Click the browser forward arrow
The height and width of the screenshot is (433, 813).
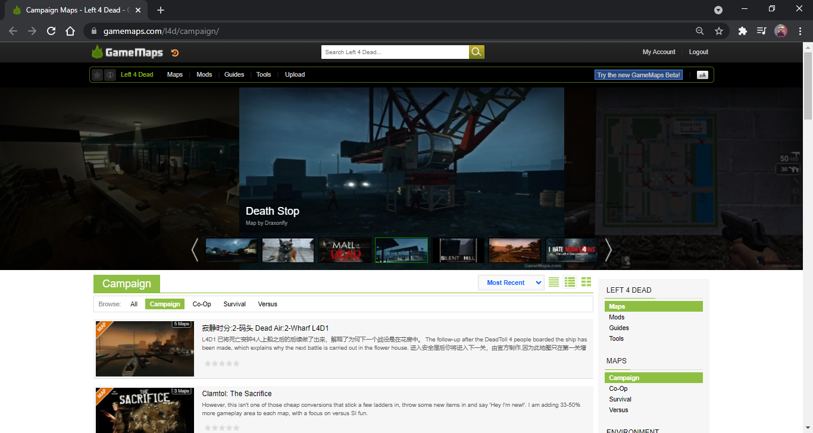(x=32, y=31)
